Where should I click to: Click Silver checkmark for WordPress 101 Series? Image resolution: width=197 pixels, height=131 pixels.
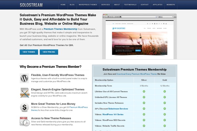pyautogui.click(x=144, y=114)
